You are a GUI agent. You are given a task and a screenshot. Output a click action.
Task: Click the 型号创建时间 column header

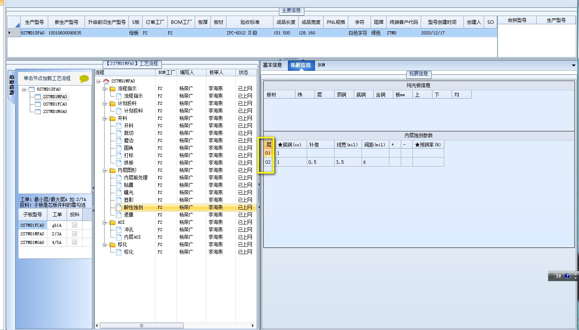pos(442,22)
